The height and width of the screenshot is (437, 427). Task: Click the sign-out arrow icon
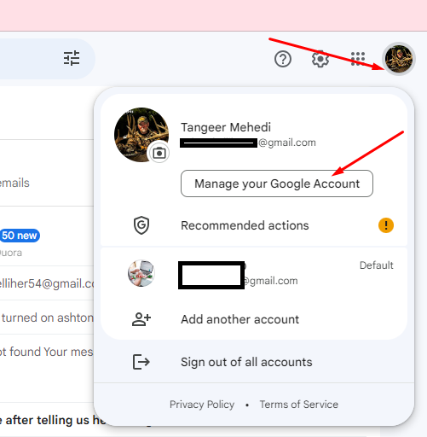pyautogui.click(x=141, y=362)
